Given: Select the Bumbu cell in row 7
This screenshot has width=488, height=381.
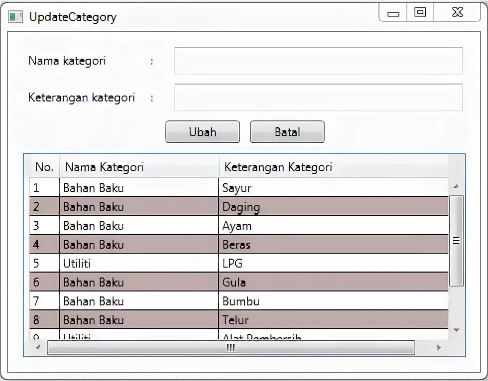Looking at the screenshot, I should click(334, 301).
